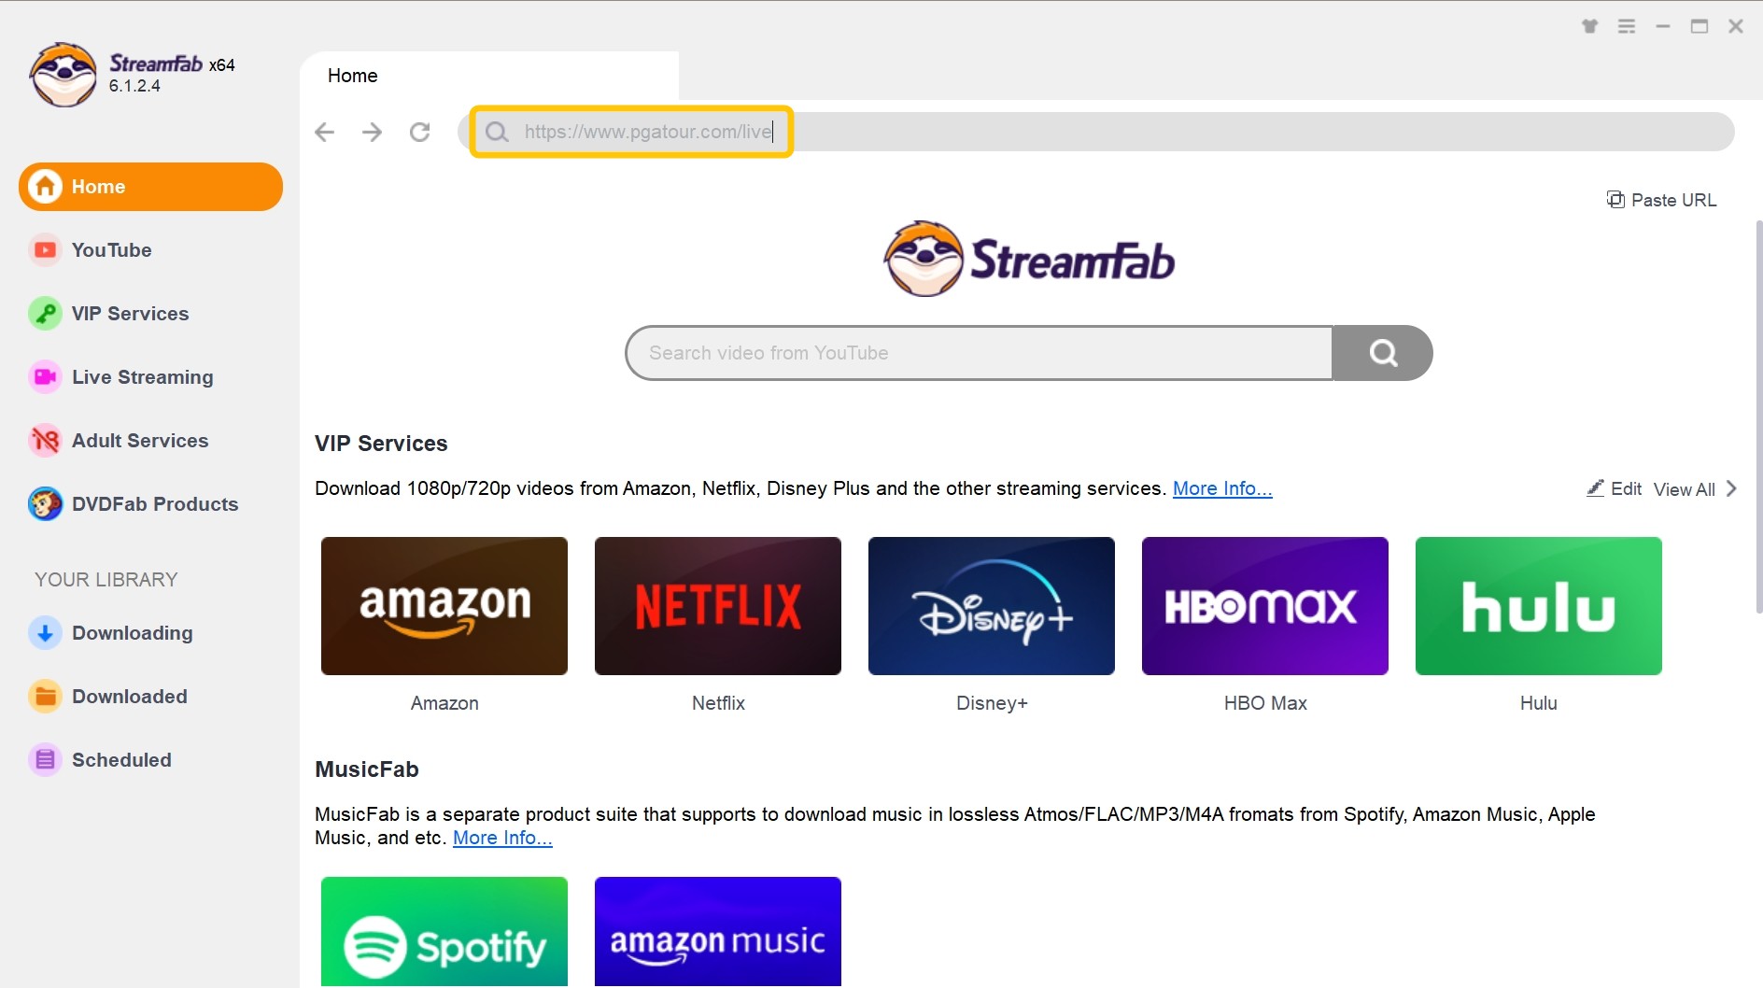The image size is (1763, 988).
Task: Open the Disney+ service tile
Action: pos(992,606)
